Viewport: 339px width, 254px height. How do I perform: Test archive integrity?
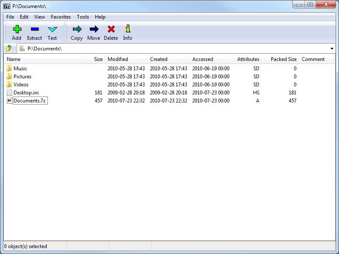click(x=52, y=32)
